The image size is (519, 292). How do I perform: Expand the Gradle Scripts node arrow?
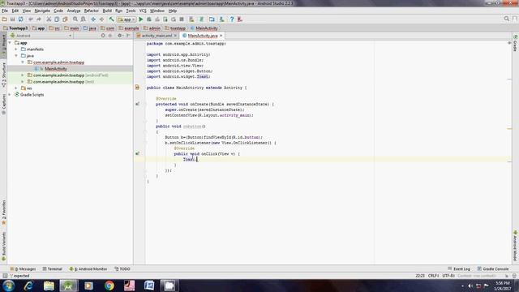click(x=10, y=95)
